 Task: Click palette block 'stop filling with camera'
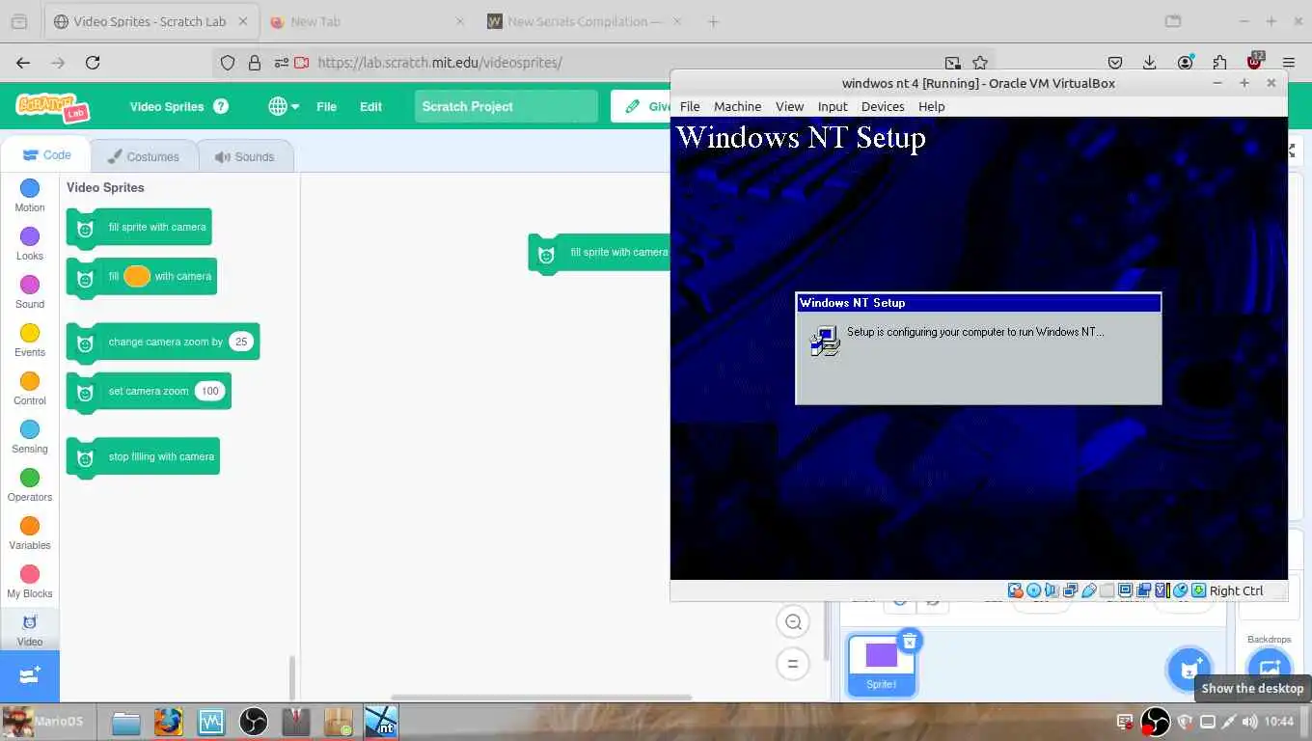coord(143,456)
